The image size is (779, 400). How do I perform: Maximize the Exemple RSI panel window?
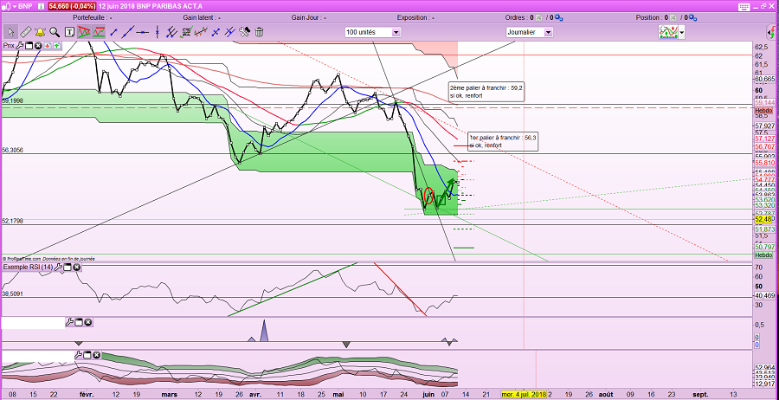tap(67, 268)
